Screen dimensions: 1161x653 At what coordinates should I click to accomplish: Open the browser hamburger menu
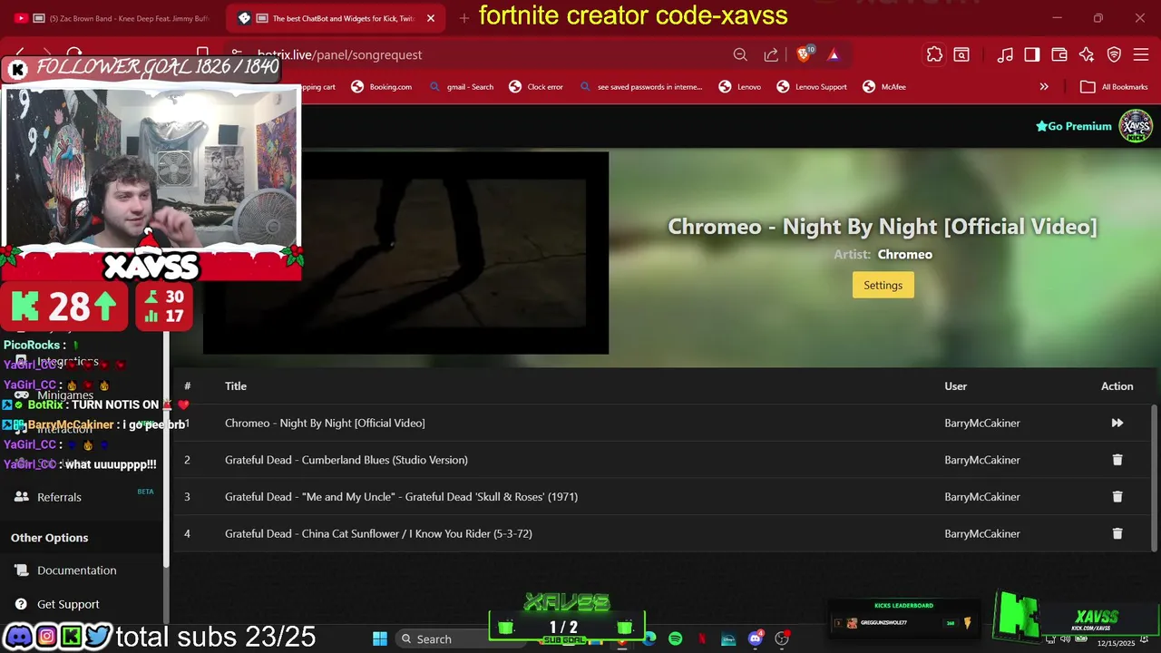point(1141,54)
